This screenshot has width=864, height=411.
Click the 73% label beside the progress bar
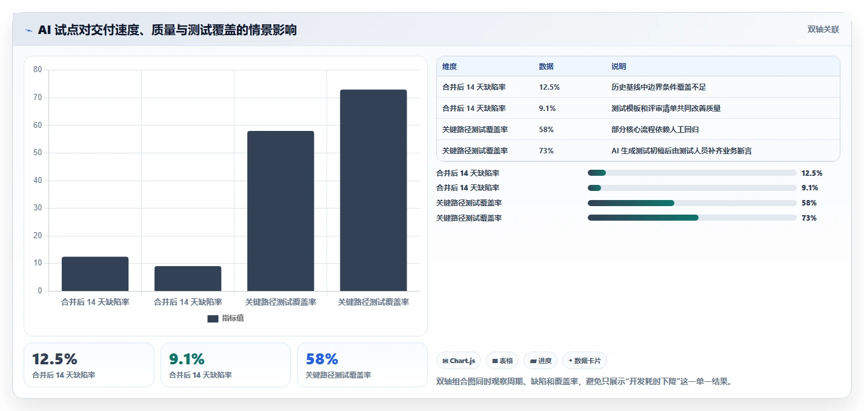[809, 218]
